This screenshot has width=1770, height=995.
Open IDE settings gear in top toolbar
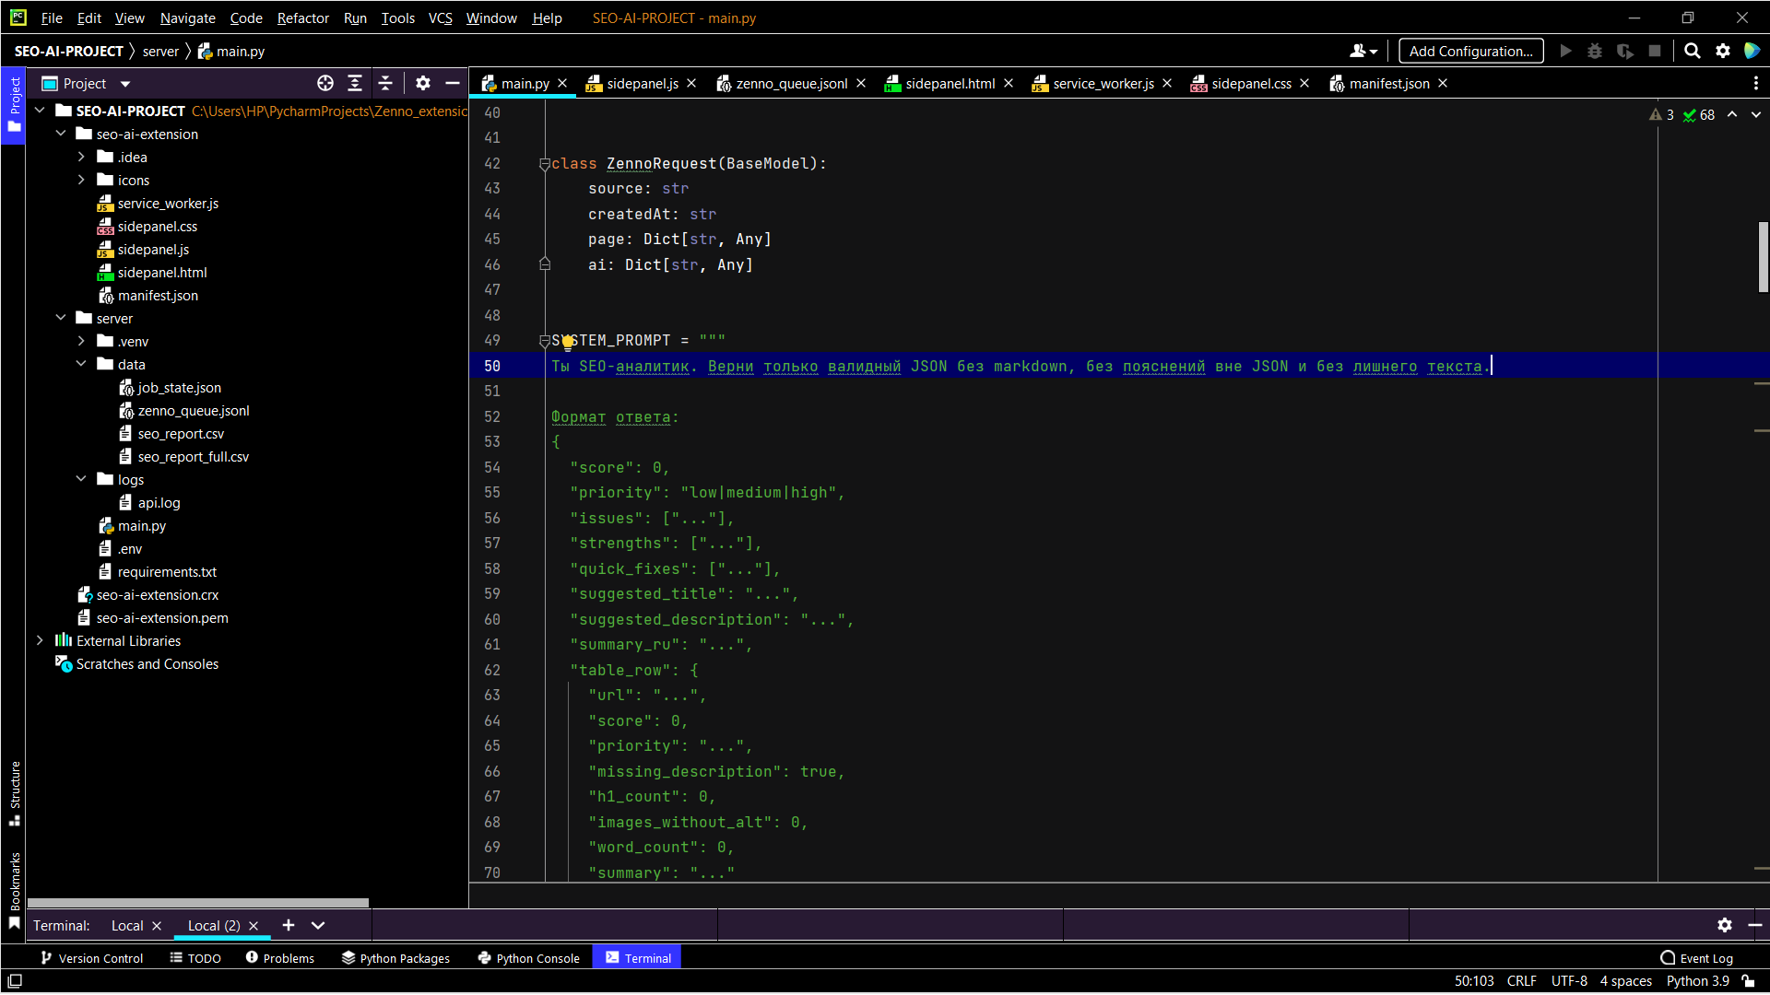point(1723,51)
